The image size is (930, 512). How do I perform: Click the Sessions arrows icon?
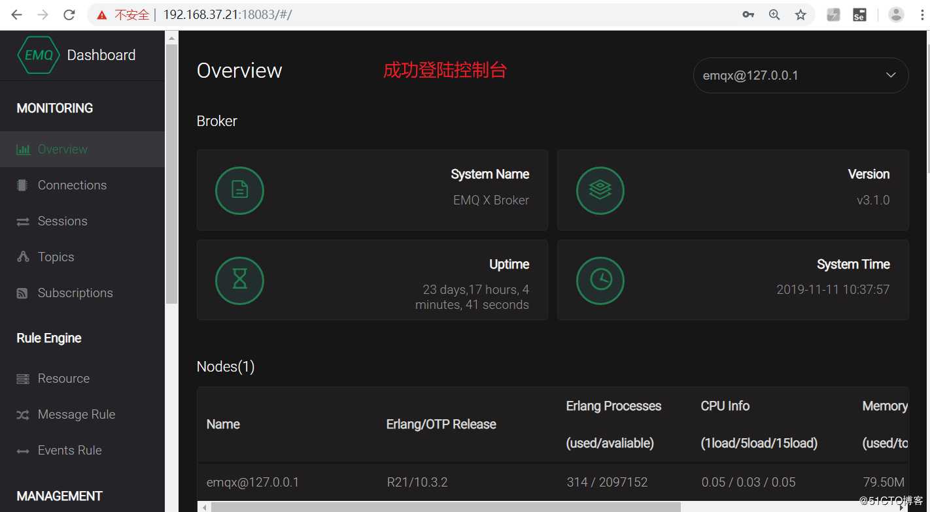point(23,221)
